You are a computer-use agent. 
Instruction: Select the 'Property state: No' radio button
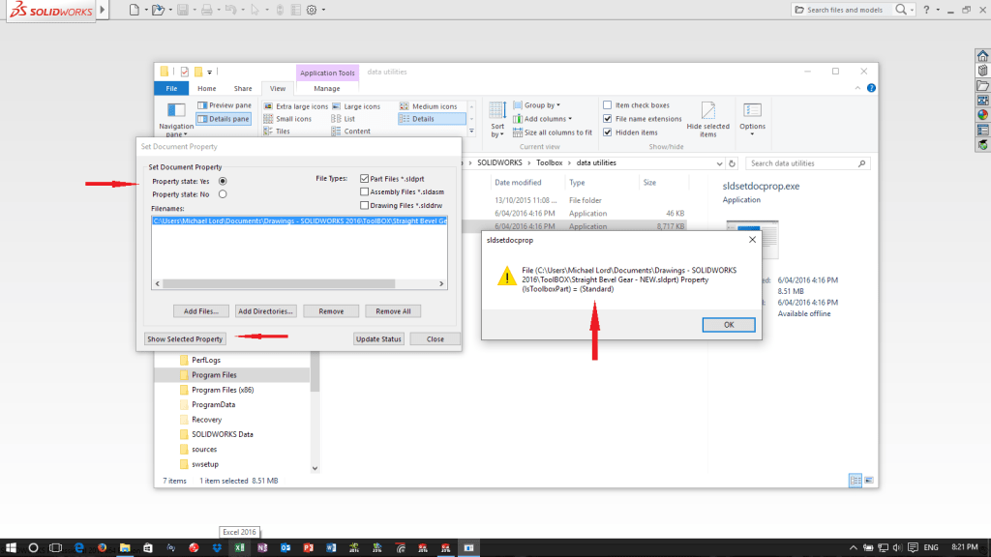(x=223, y=193)
